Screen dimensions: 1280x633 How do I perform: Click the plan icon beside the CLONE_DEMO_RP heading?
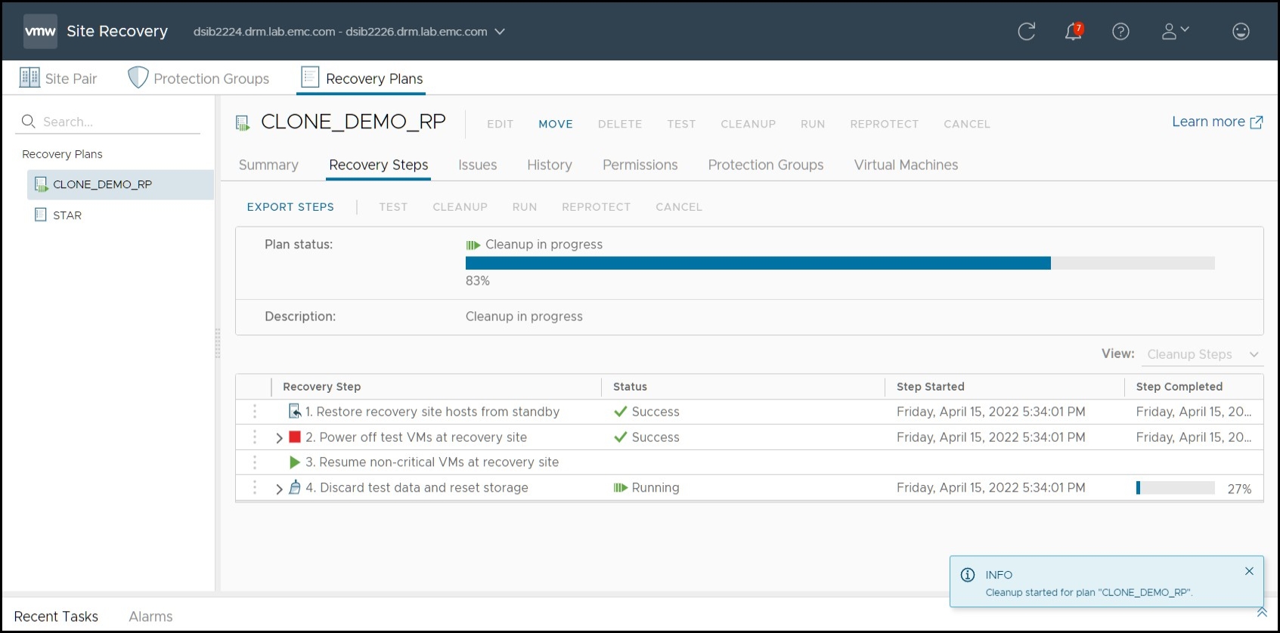tap(243, 123)
